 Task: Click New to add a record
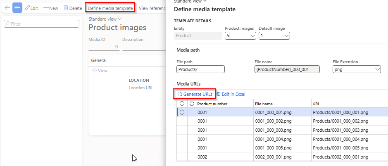click(x=51, y=8)
